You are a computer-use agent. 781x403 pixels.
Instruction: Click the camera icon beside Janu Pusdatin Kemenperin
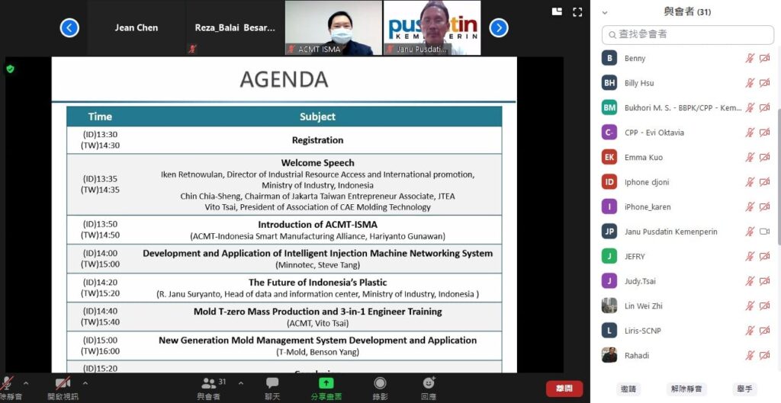[x=764, y=232]
